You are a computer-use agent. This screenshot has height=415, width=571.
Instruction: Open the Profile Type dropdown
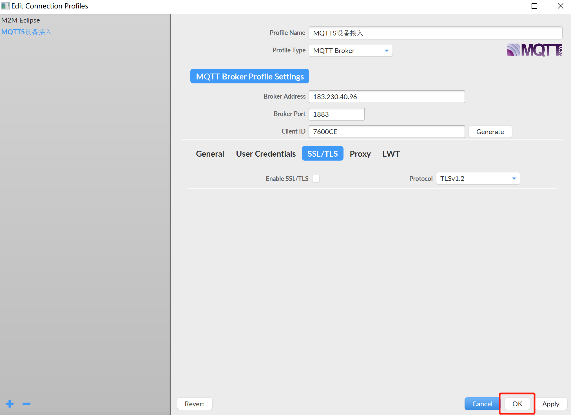(351, 51)
